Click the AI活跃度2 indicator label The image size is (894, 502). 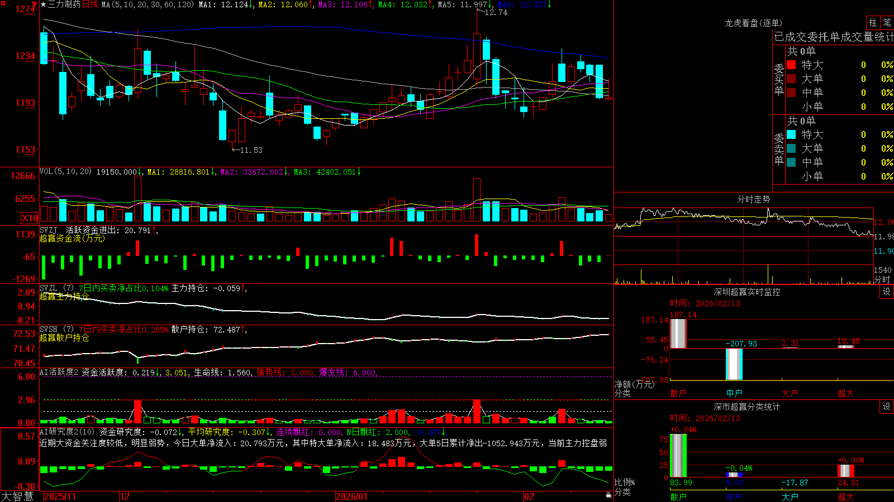[59, 372]
